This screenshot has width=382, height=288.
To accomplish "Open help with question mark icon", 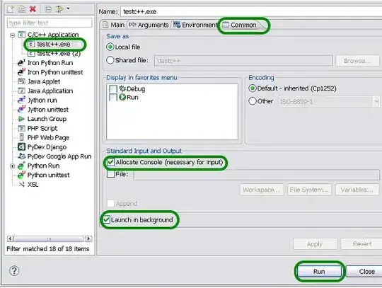I will pos(14,271).
